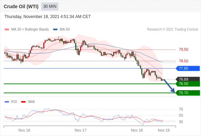The image size is (201, 136).
Task: Click the pink MA 20 legend swatch
Action: tap(7, 30)
